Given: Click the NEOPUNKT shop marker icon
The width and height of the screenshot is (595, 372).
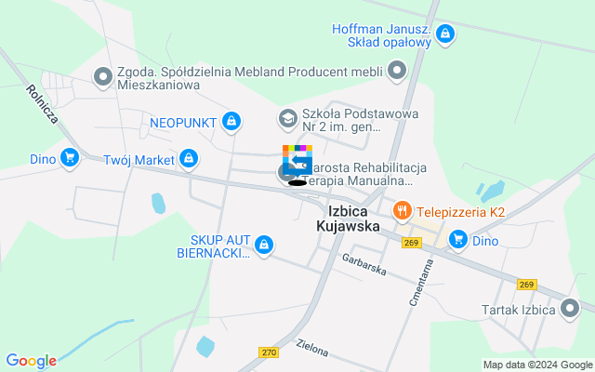Looking at the screenshot, I should click(x=231, y=122).
